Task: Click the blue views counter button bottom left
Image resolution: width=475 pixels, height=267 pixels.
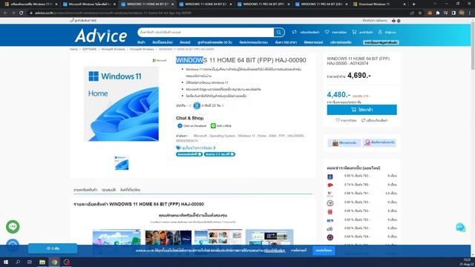Action: click(x=53, y=248)
